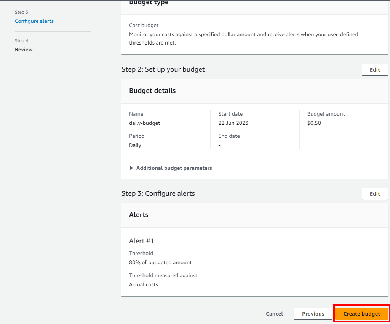Click the Step 3: Configure alerts heading
The height and width of the screenshot is (324, 390).
158,193
